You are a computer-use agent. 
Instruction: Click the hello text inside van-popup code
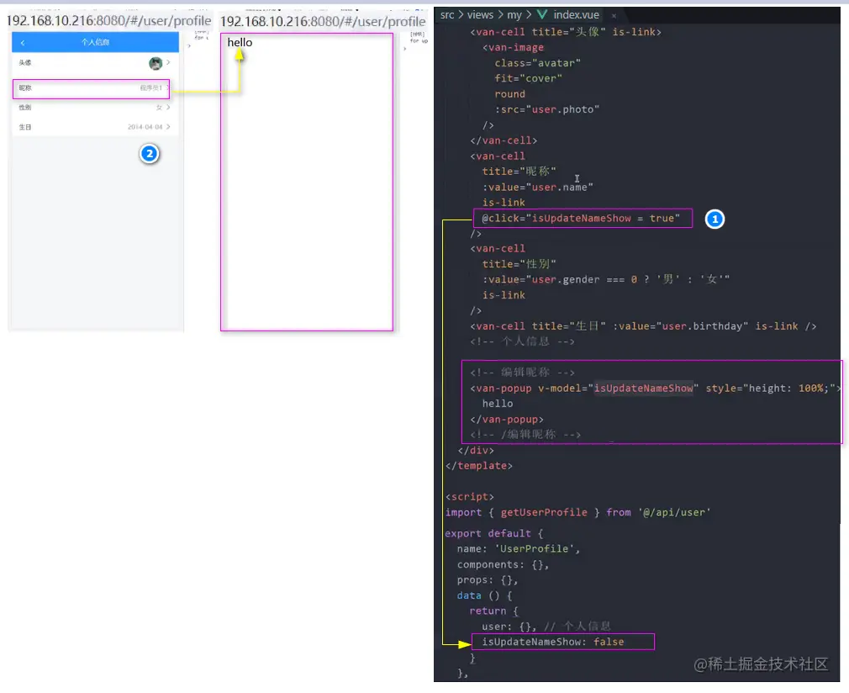[498, 404]
